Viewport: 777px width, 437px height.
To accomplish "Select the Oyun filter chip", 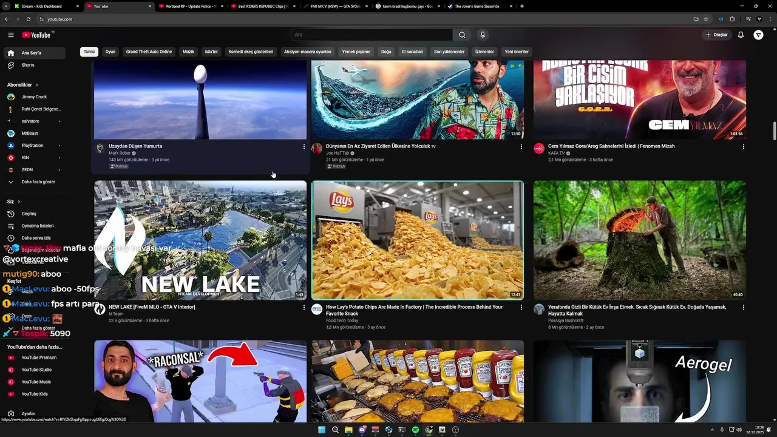I will coord(110,52).
